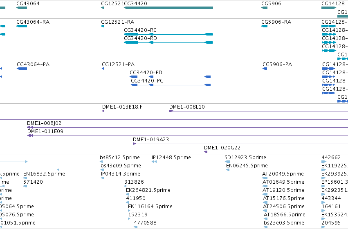Click the CG5906 gene label
This screenshot has width=348, height=229.
click(271, 4)
